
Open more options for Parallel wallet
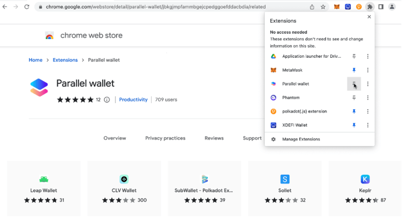[x=367, y=84]
